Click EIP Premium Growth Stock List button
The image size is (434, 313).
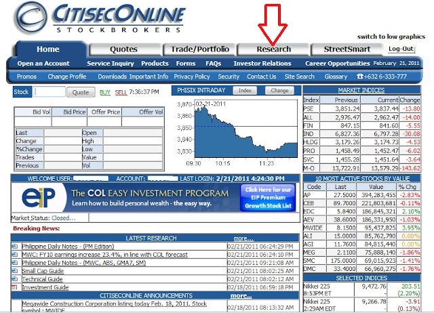pos(268,198)
